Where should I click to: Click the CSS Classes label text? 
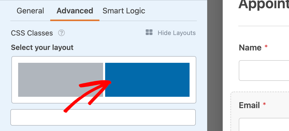(x=32, y=33)
